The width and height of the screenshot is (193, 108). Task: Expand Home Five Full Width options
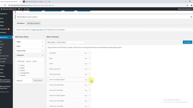point(89,90)
